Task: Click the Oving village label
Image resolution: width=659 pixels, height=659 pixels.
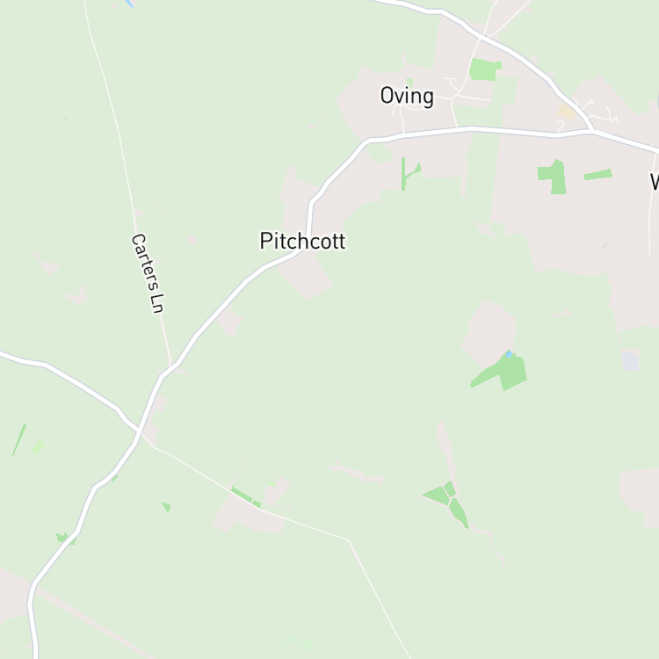Action: pyautogui.click(x=407, y=97)
